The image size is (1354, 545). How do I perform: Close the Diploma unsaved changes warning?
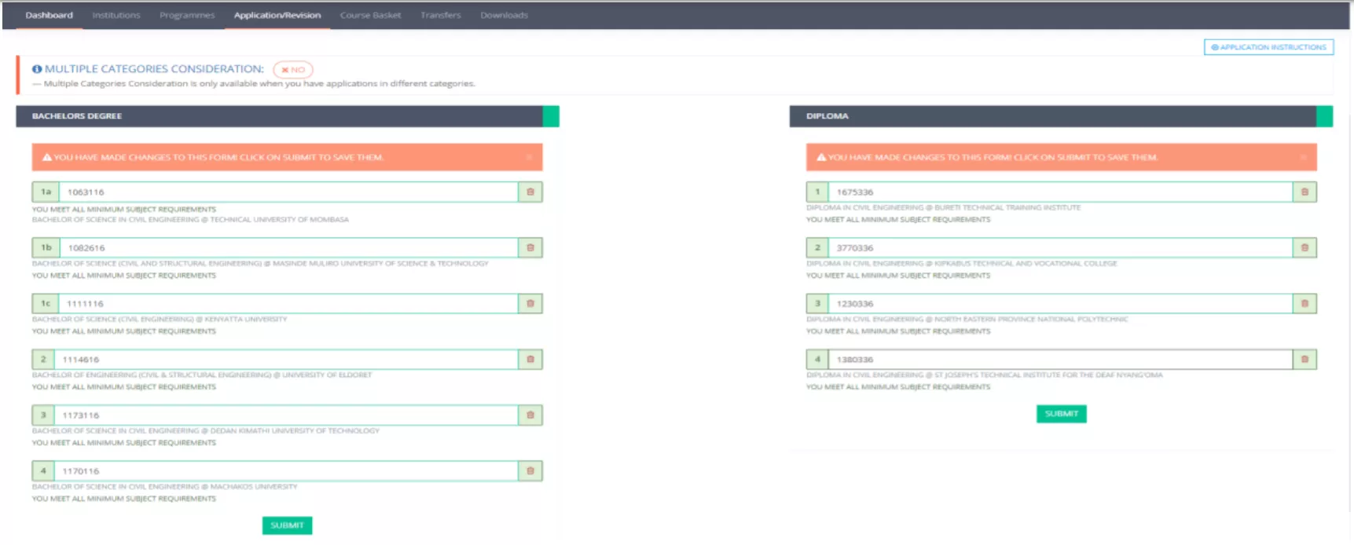click(x=1303, y=157)
